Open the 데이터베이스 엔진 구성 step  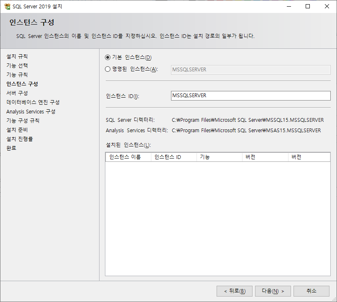tap(33, 102)
